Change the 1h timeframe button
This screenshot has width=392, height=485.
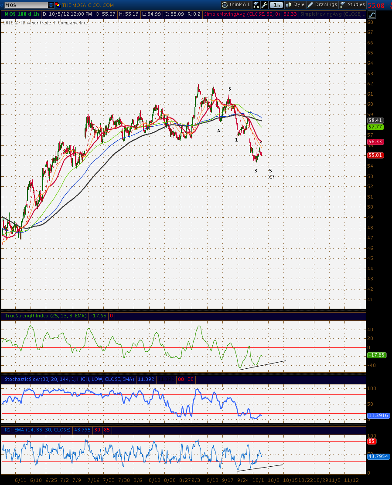pos(276,5)
